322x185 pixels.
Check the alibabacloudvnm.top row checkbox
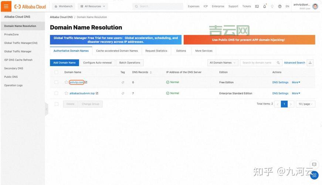click(57, 93)
